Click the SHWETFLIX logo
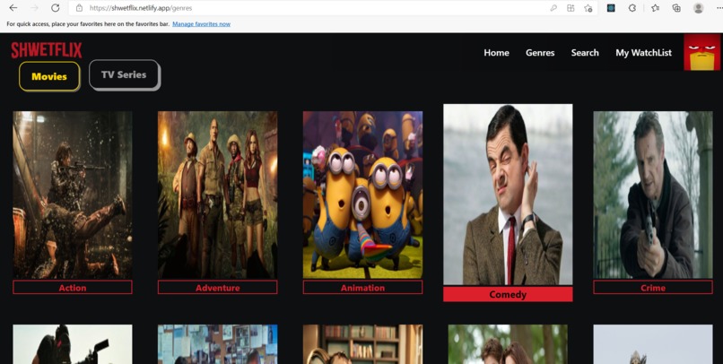Screen dimensions: 723x364 47,50
